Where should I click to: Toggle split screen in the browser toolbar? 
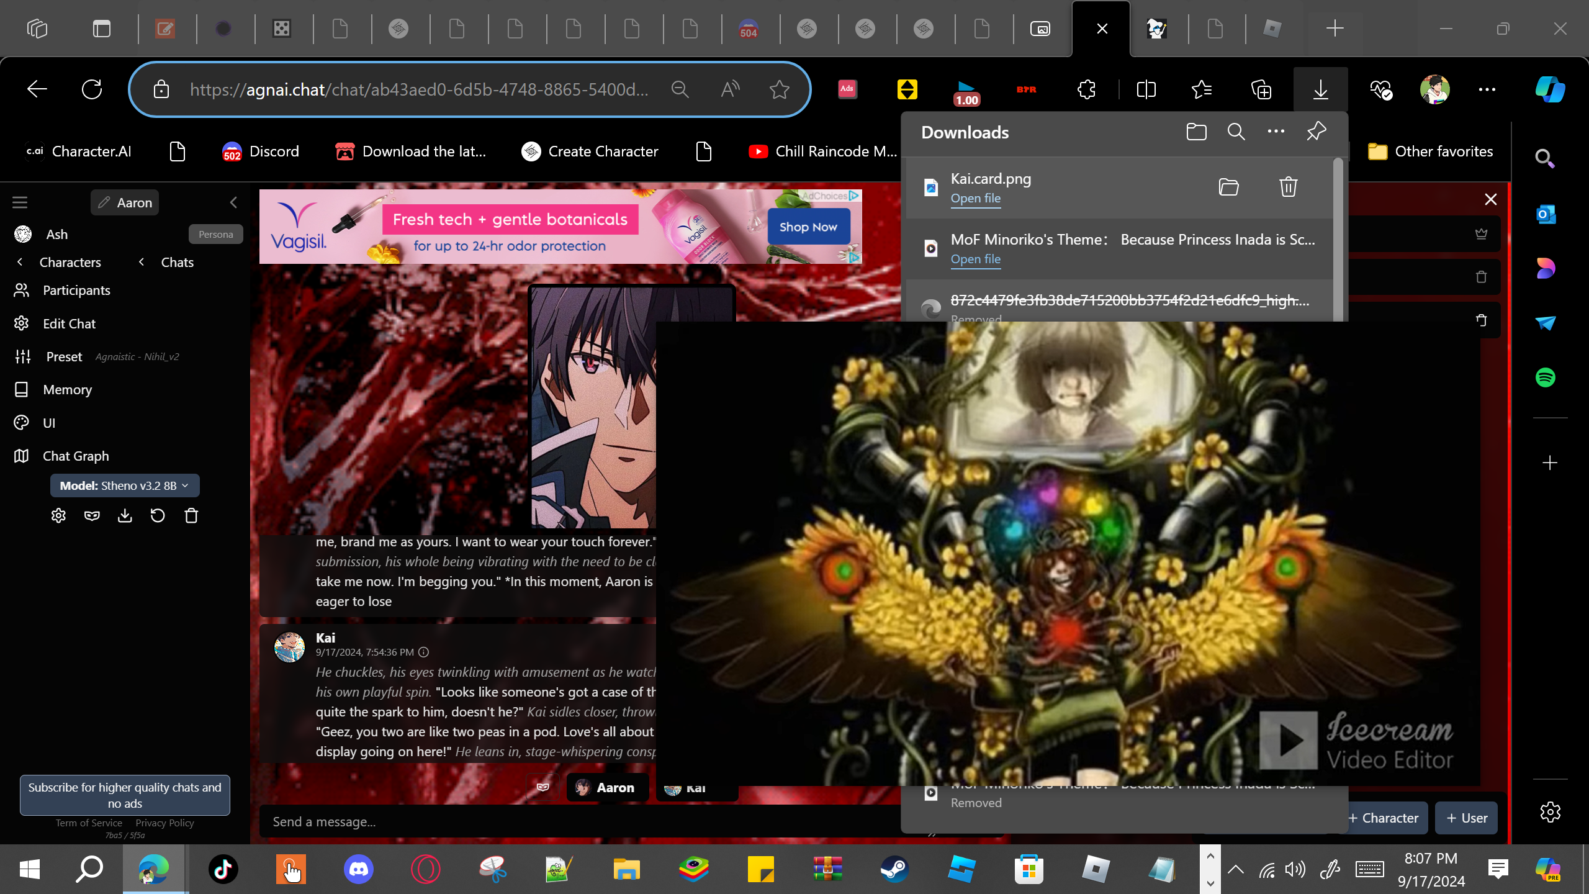[1146, 89]
